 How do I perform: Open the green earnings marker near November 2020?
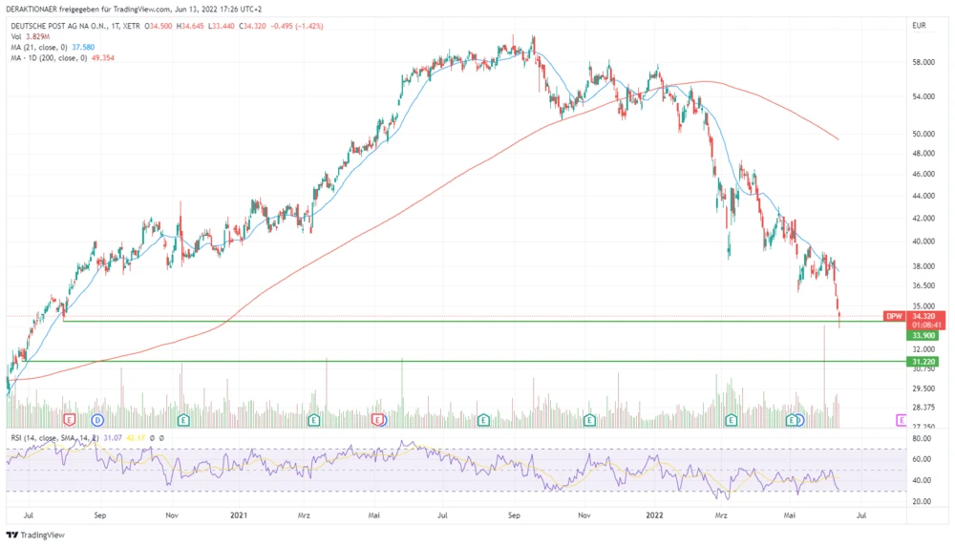[x=184, y=419]
